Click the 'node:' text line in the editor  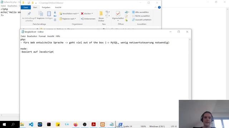click(24, 49)
